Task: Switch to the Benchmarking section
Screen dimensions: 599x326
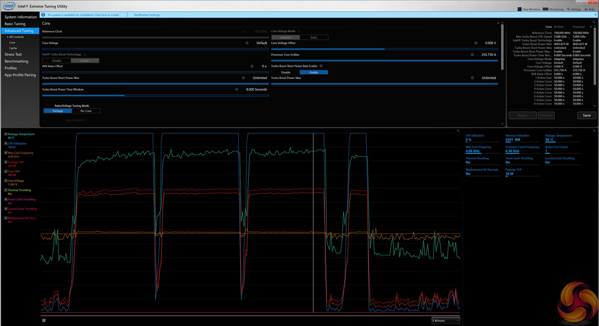Action: (x=16, y=61)
